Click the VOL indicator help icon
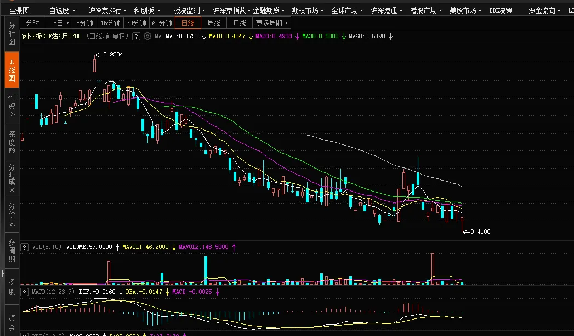Viewport: 574px width, 336px height. [25, 247]
